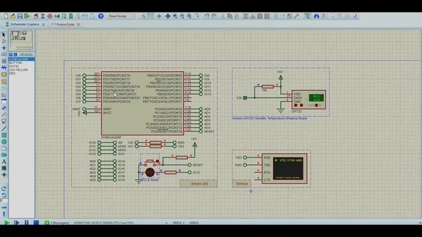
Task: Click the Terminal label box
Action: coord(241,184)
